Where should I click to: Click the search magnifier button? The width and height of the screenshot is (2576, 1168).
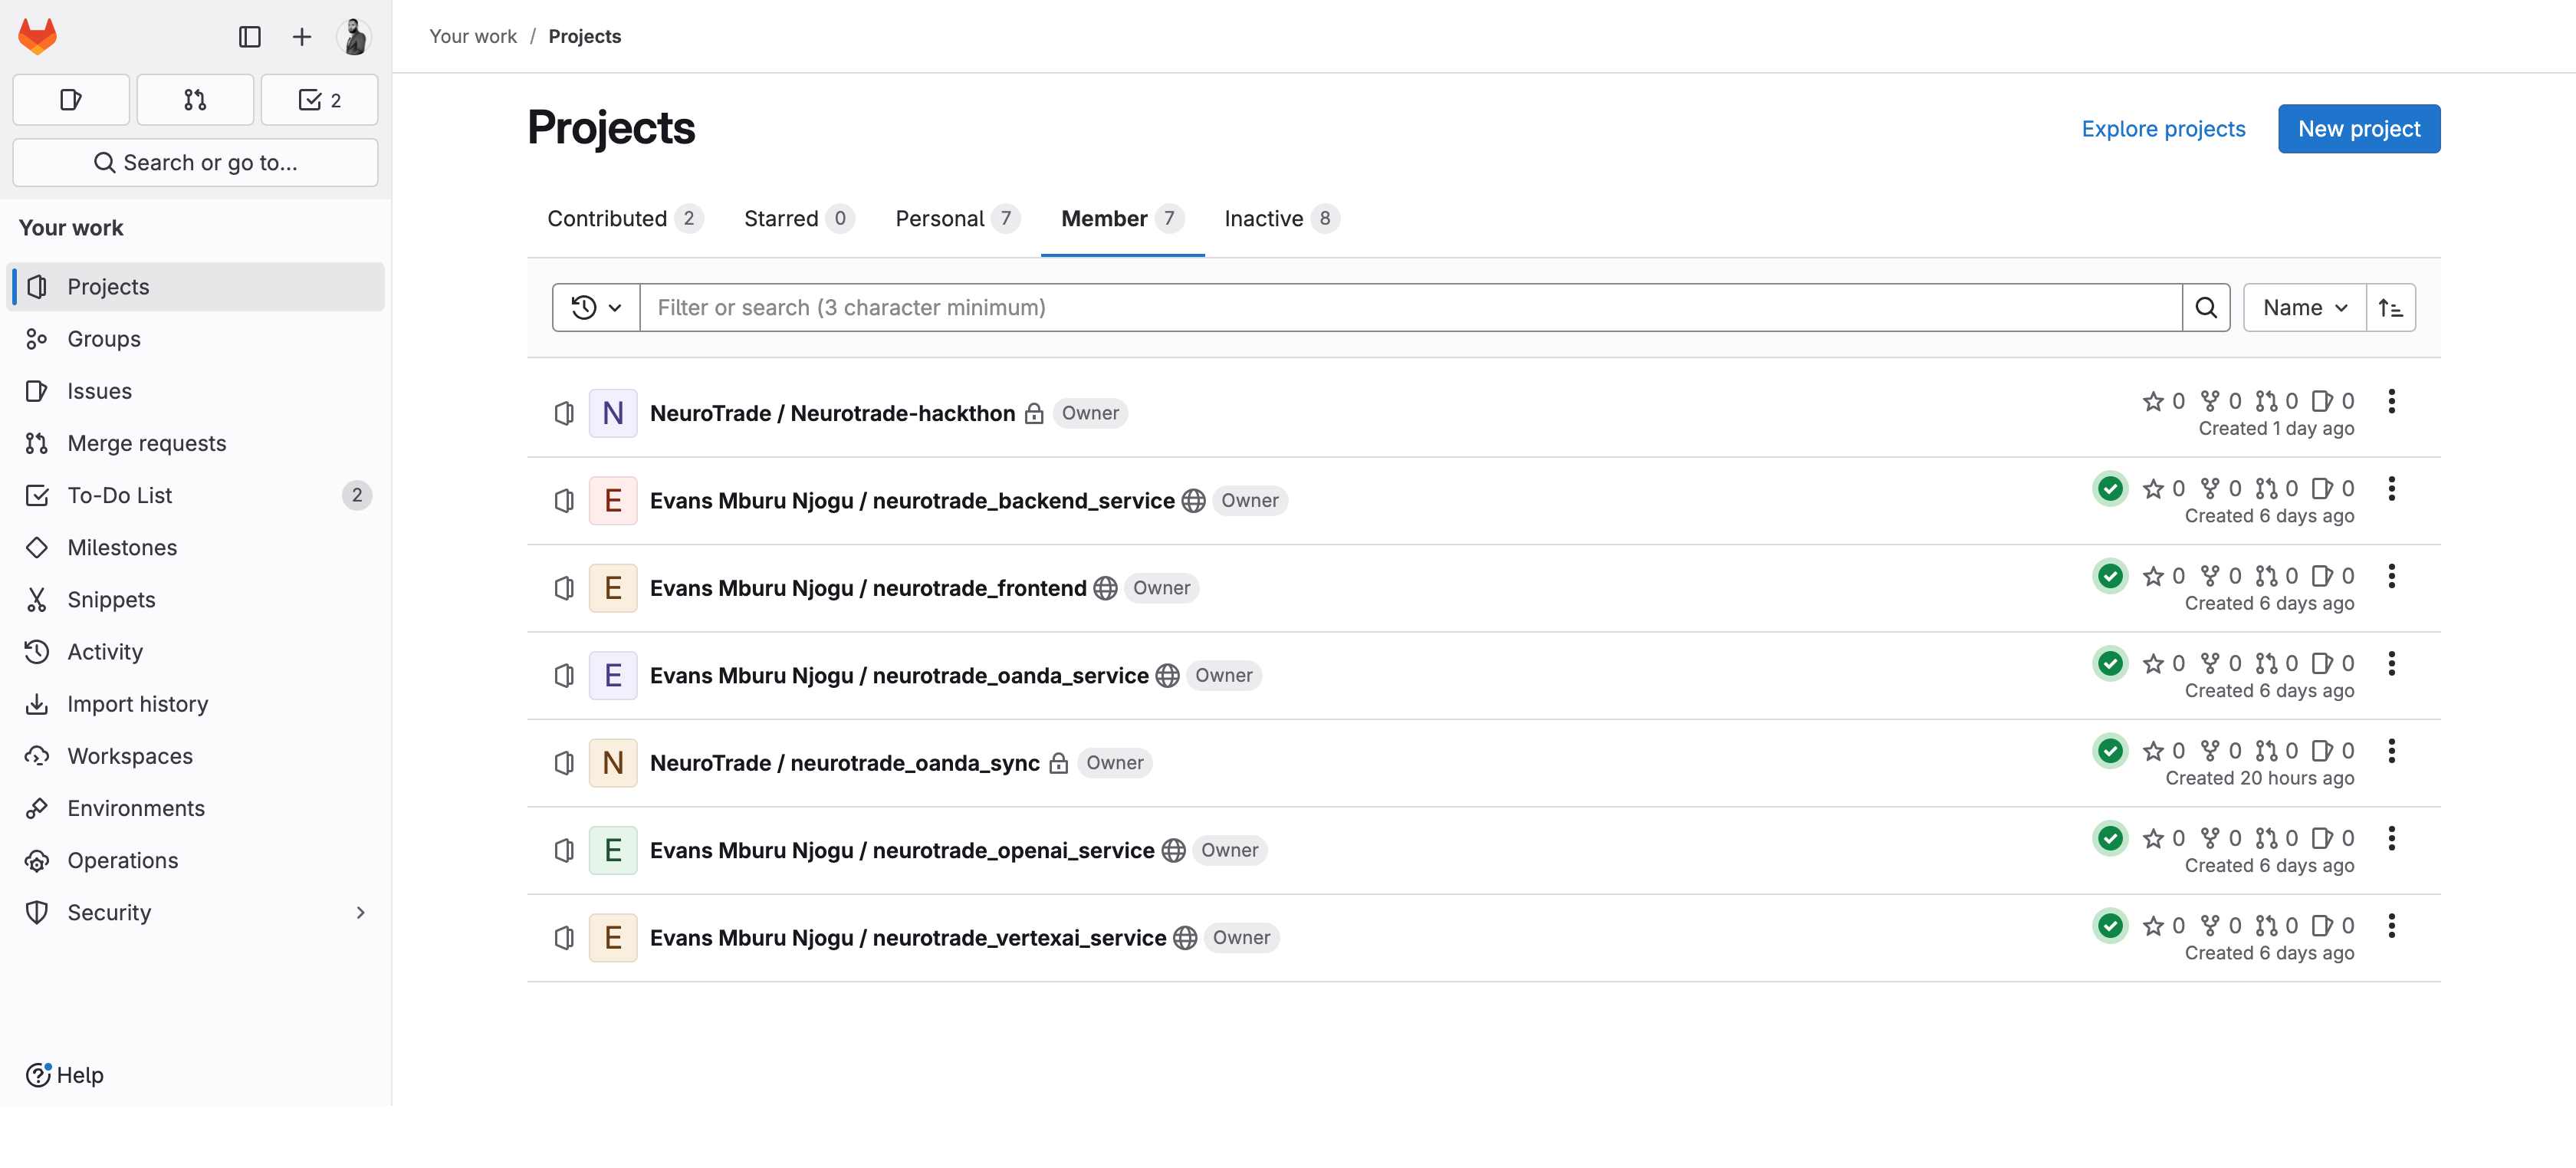(x=2206, y=308)
